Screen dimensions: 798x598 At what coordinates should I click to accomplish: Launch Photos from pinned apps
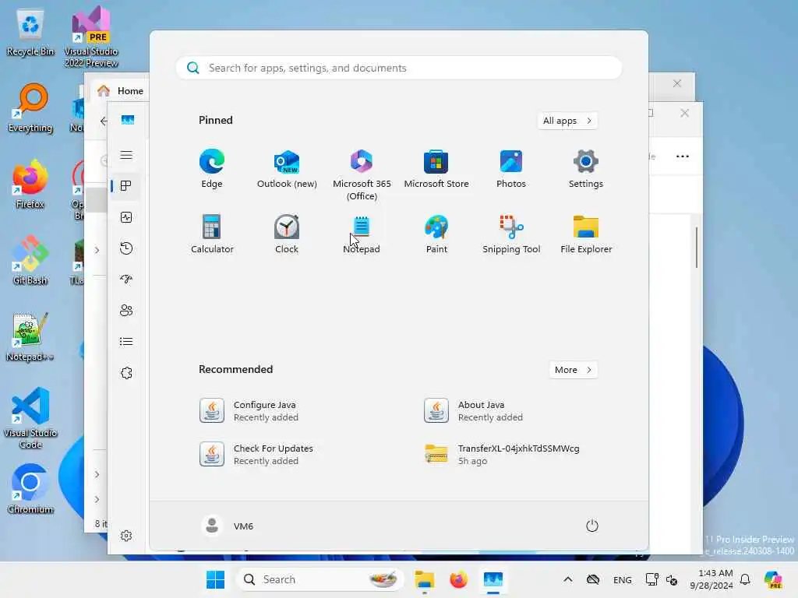pyautogui.click(x=511, y=169)
